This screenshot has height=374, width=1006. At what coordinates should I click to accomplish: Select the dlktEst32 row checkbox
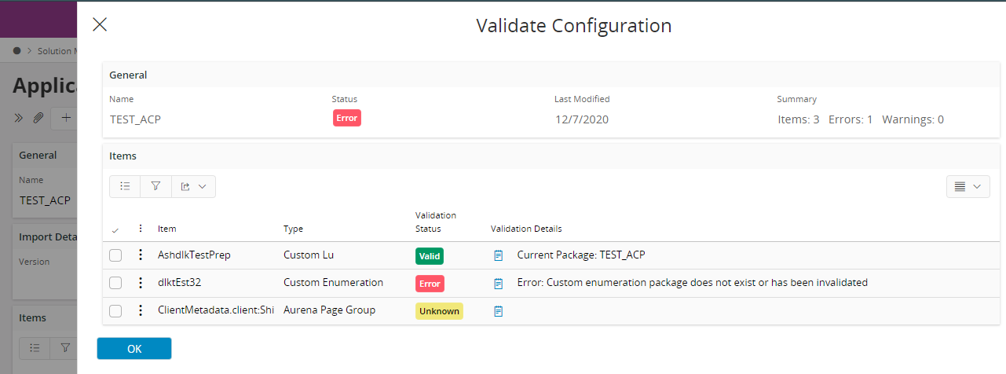[x=115, y=283]
